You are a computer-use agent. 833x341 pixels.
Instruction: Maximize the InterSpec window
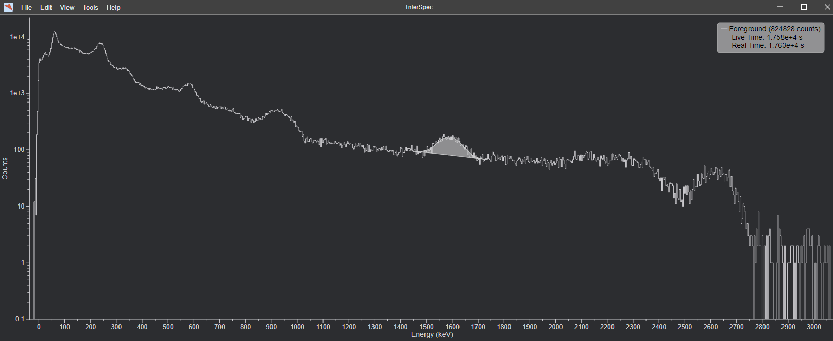[x=804, y=7]
